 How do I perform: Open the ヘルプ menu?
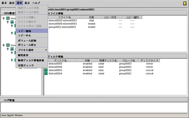(x=36, y=3)
